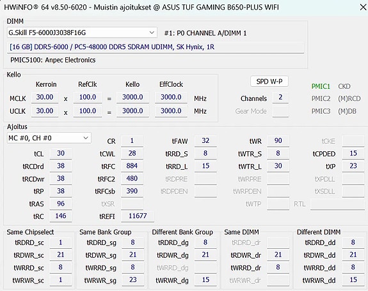This screenshot has height=291, width=368.
Task: Click the tRFC value 884 field
Action: coord(132,166)
